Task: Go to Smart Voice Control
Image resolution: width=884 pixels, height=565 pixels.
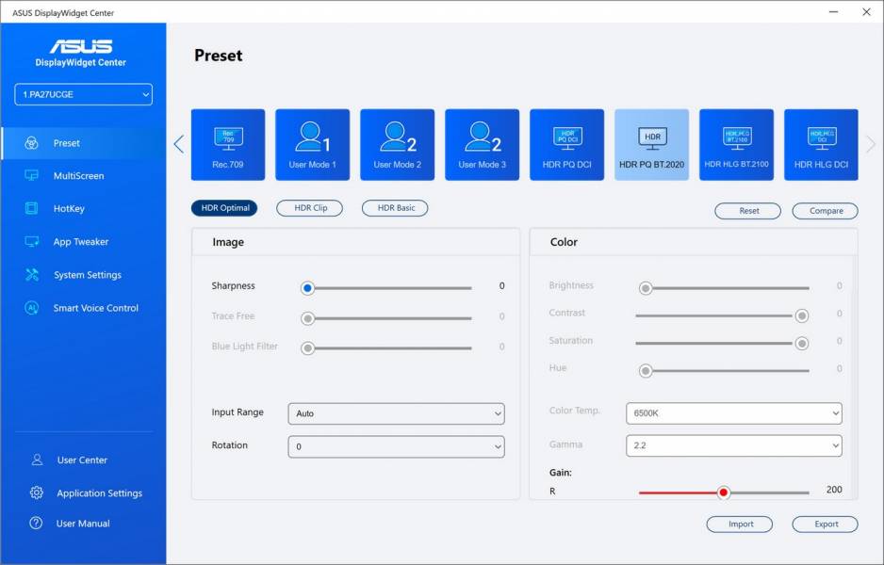Action: pyautogui.click(x=95, y=308)
